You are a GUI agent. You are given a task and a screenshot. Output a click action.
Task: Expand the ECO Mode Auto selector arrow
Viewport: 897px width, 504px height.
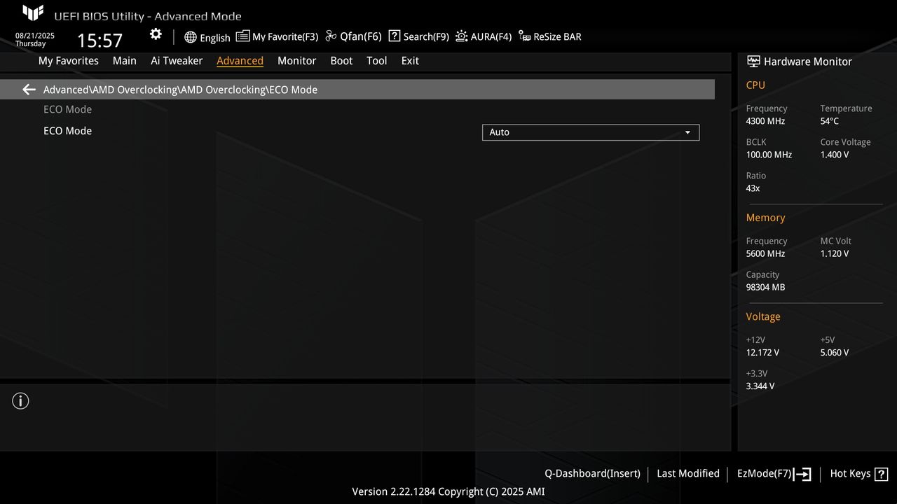coord(687,132)
